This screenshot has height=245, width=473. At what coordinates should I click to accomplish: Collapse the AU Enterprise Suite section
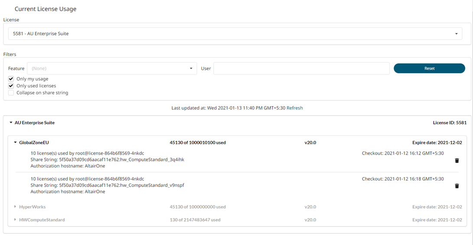click(x=11, y=123)
